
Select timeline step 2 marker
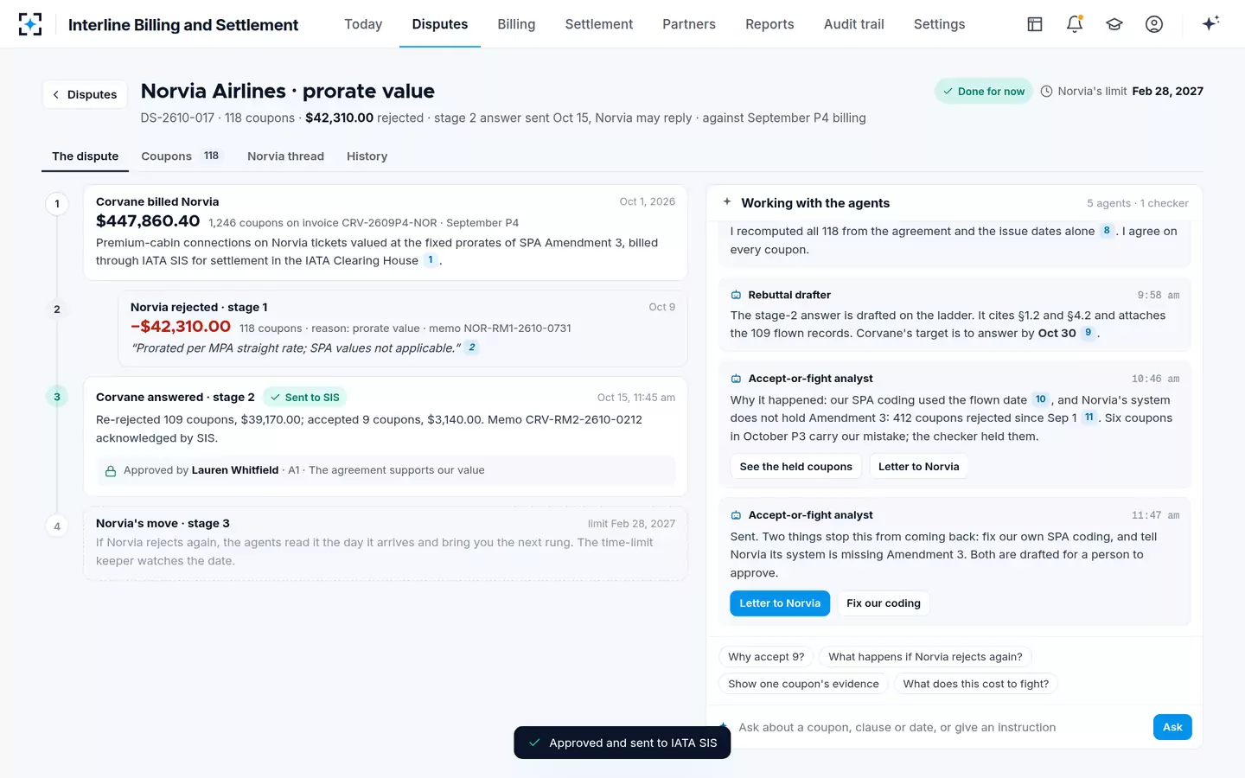click(57, 309)
